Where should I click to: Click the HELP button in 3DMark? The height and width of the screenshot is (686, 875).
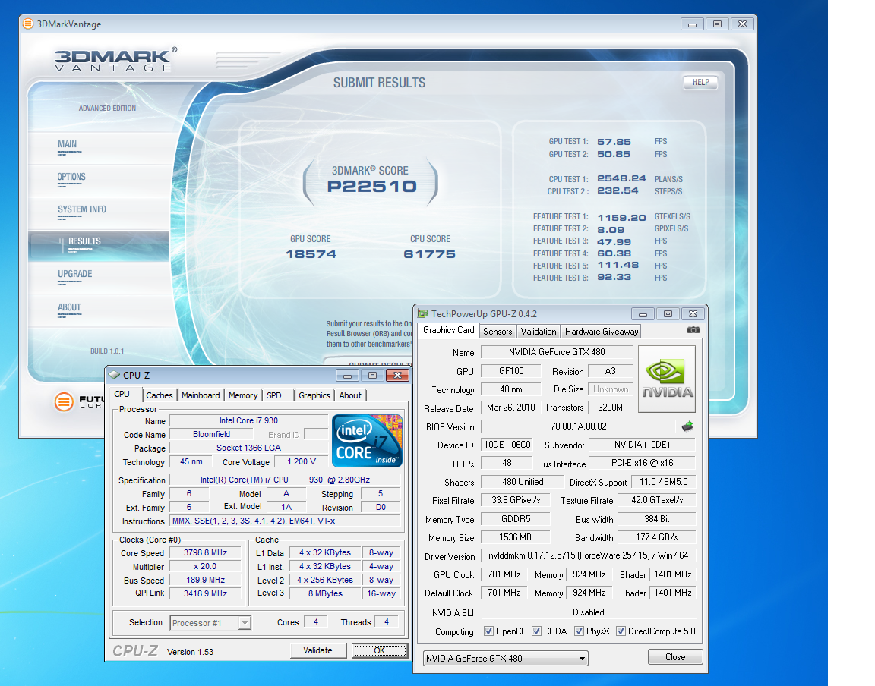[x=700, y=82]
